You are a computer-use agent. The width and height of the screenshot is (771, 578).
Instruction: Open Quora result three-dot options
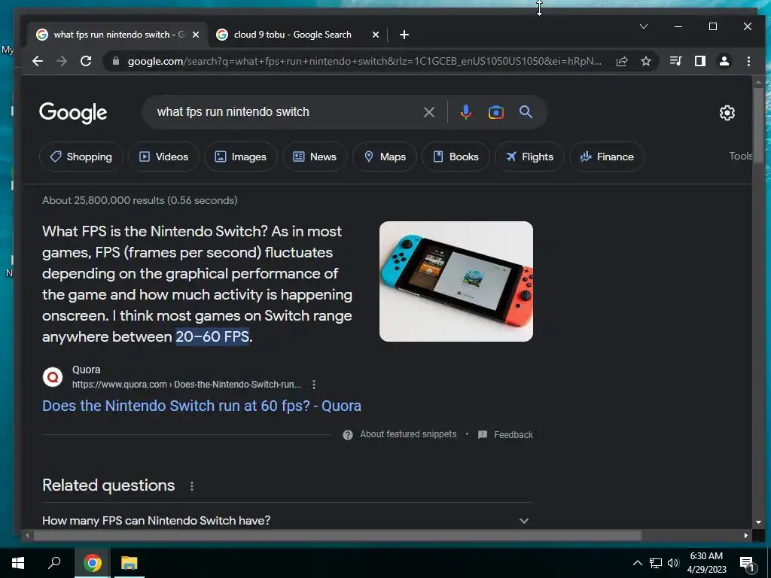tap(314, 385)
